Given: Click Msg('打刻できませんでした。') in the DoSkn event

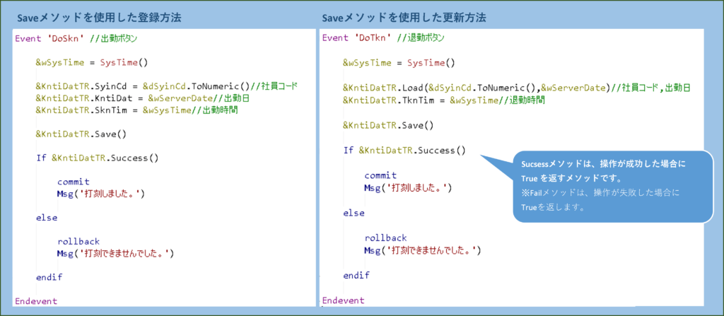Looking at the screenshot, I should click(x=115, y=252).
